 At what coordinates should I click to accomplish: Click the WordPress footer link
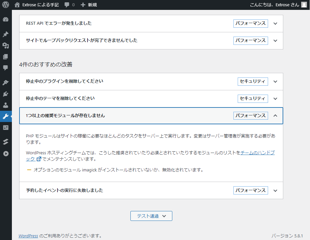coord(28,236)
